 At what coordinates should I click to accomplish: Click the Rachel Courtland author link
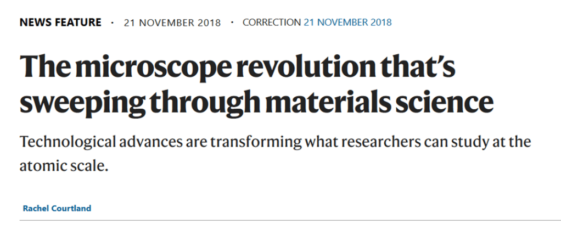[x=57, y=208]
